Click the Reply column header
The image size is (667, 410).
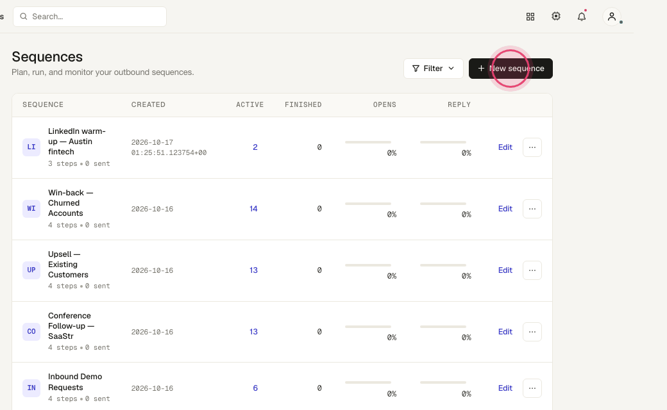click(459, 104)
